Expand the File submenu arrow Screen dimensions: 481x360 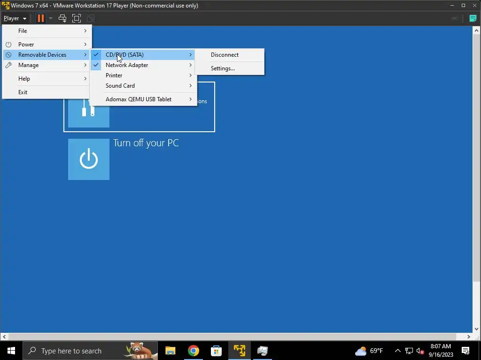85,31
